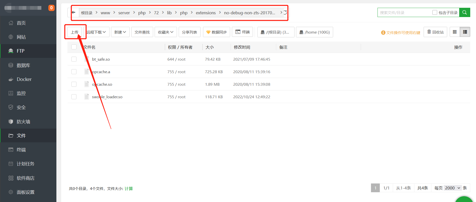Switch to list view icon
The image size is (476, 202).
click(465, 32)
